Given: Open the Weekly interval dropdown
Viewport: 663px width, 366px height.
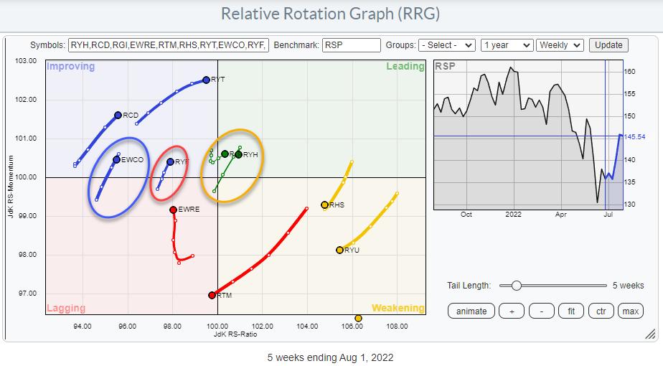Looking at the screenshot, I should (x=561, y=44).
